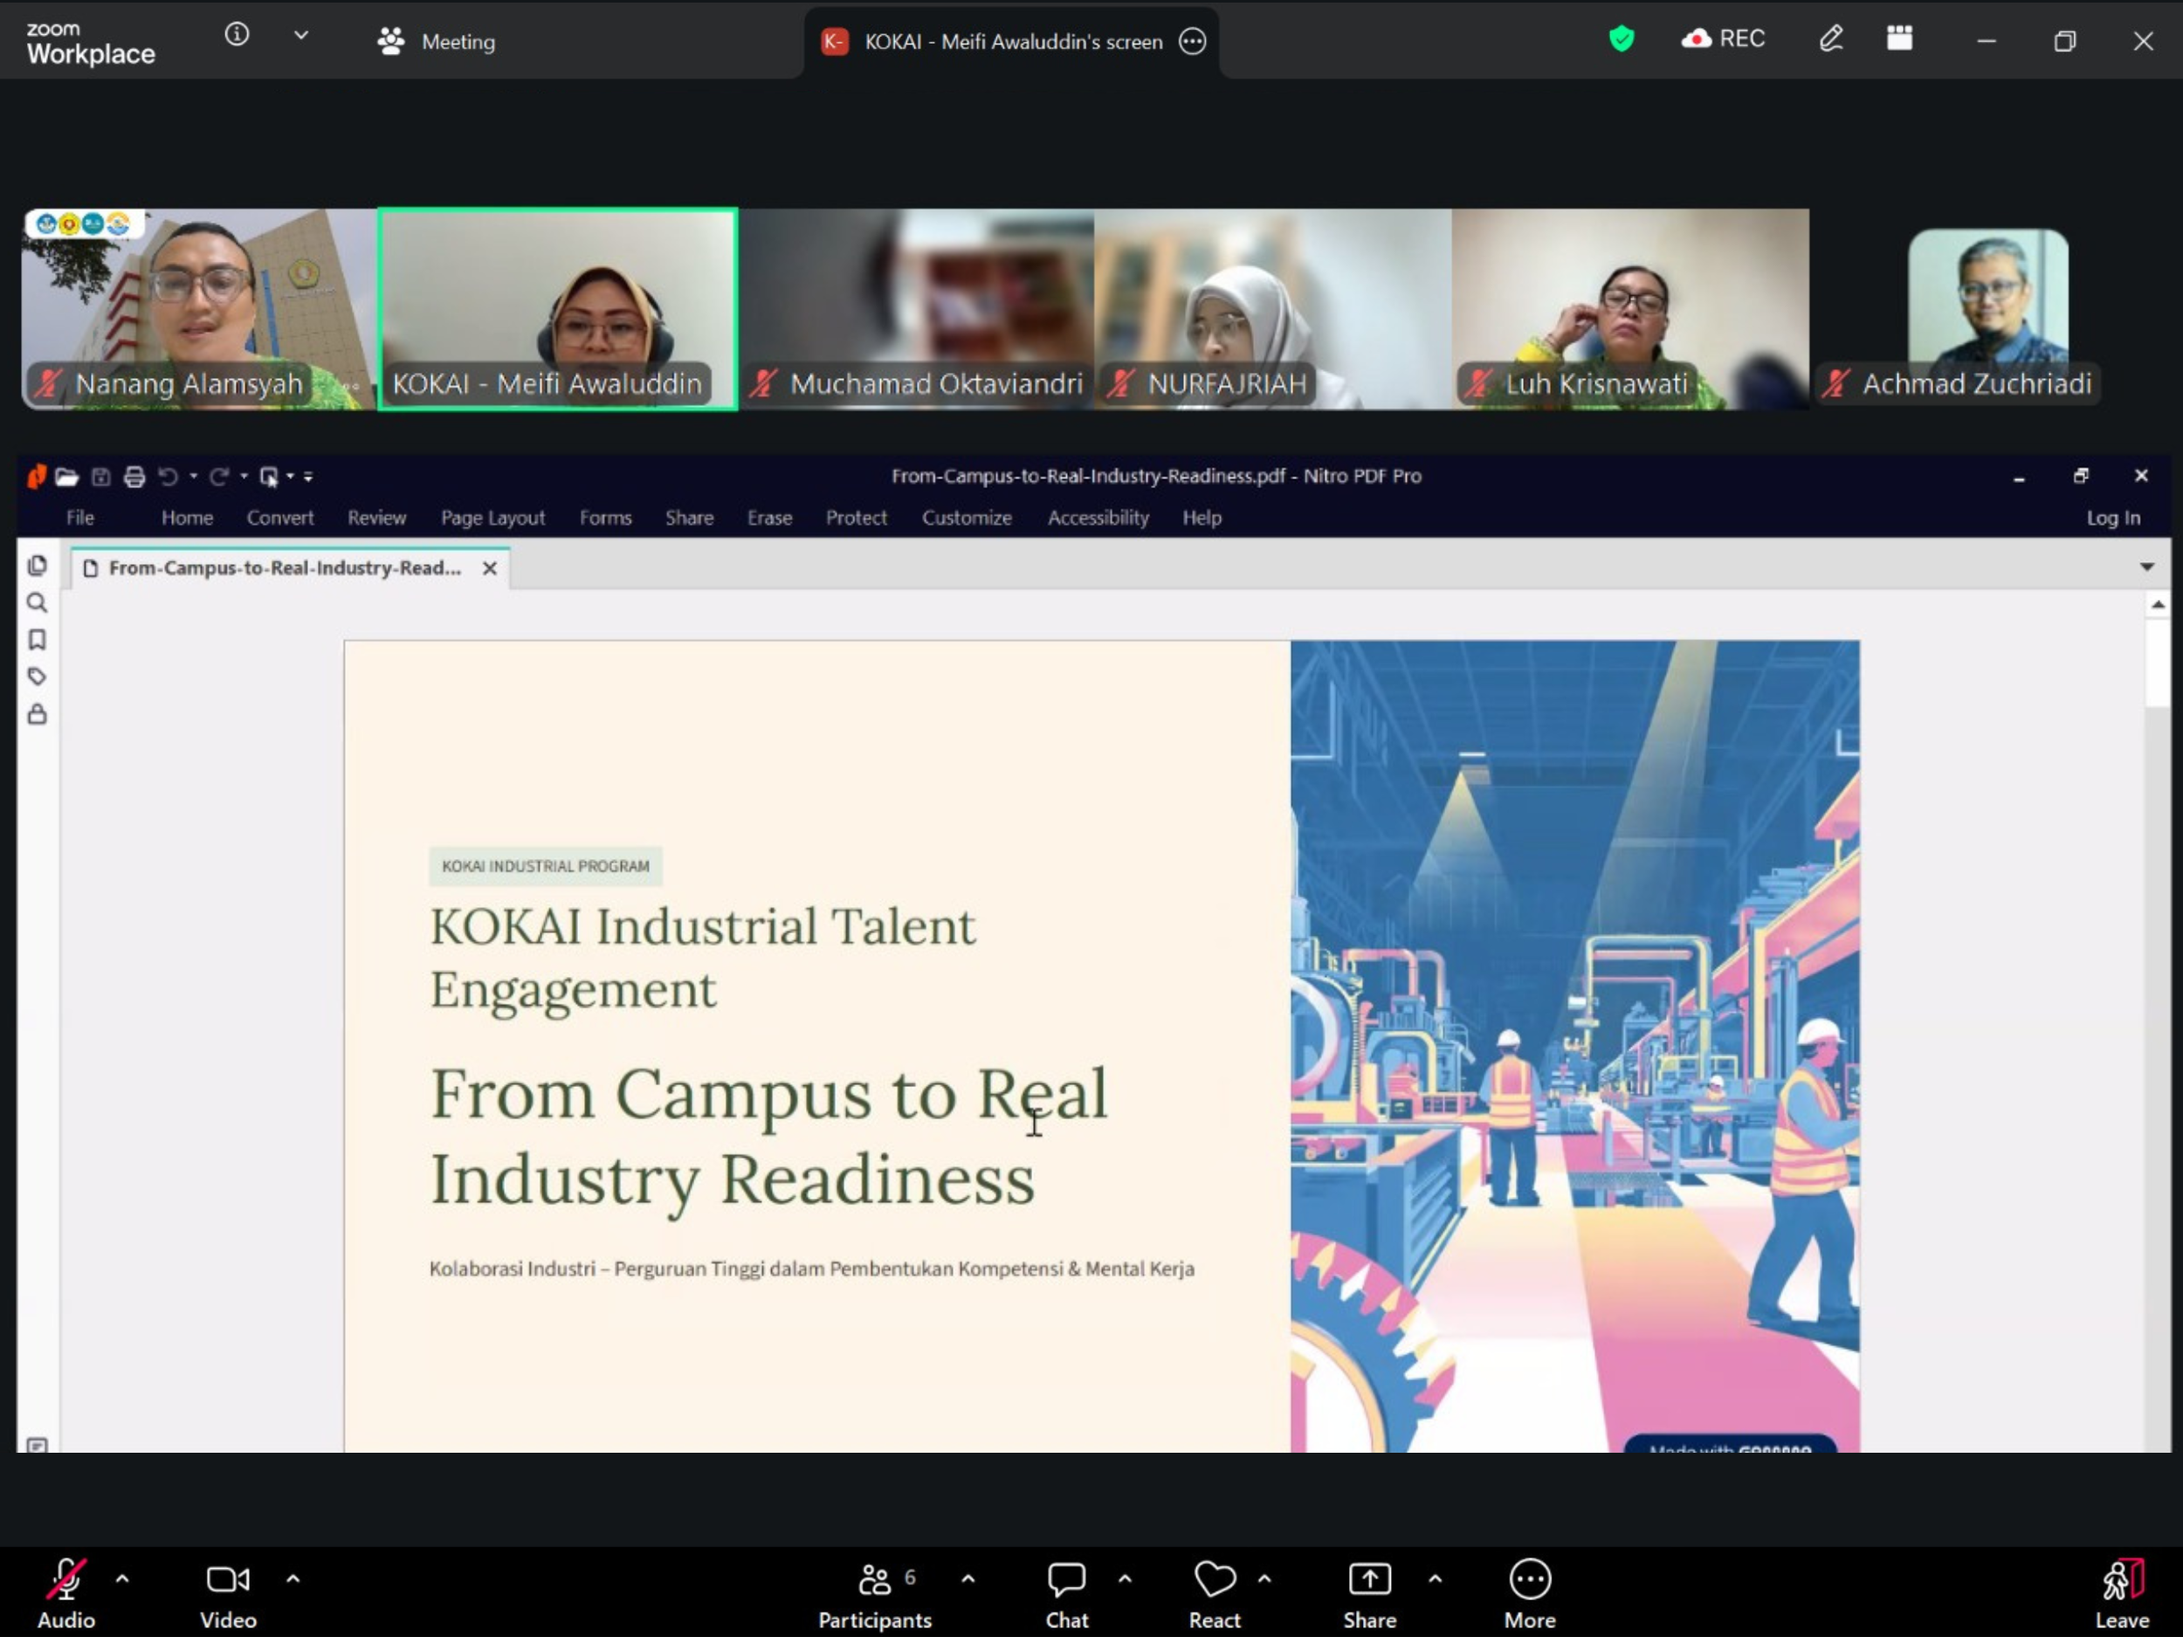This screenshot has height=1637, width=2183.
Task: Toggle the REC recording indicator
Action: pos(1723,39)
